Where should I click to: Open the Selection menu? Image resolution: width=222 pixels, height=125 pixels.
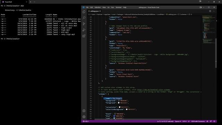click(x=97, y=7)
